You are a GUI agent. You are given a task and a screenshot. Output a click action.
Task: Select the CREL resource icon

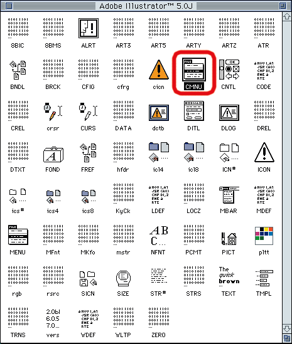18,111
